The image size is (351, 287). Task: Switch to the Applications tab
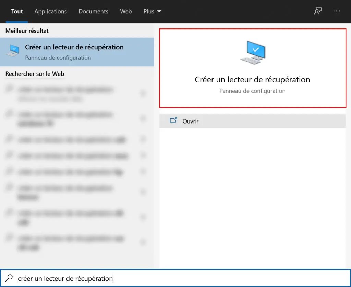coord(50,11)
